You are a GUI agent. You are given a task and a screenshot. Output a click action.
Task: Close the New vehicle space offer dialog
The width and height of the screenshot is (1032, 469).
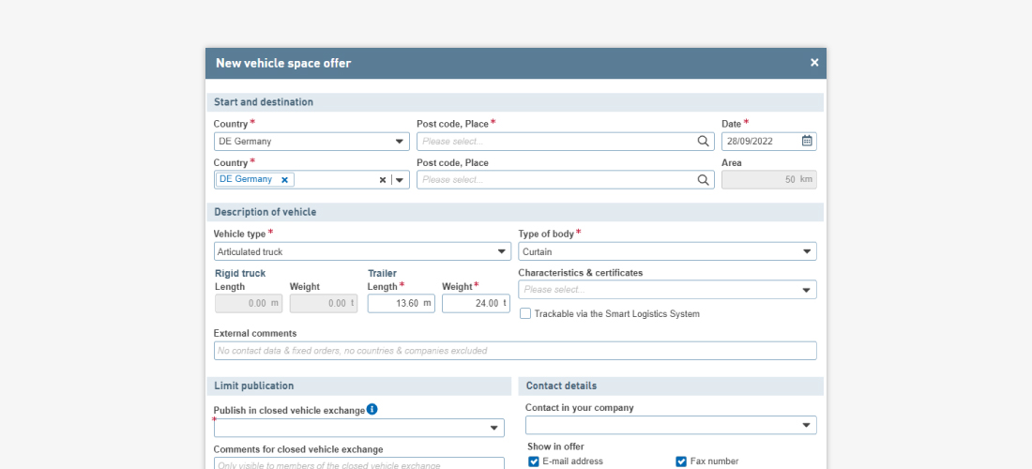pyautogui.click(x=813, y=63)
